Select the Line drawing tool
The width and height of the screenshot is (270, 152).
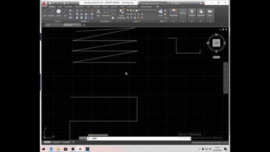(45, 13)
